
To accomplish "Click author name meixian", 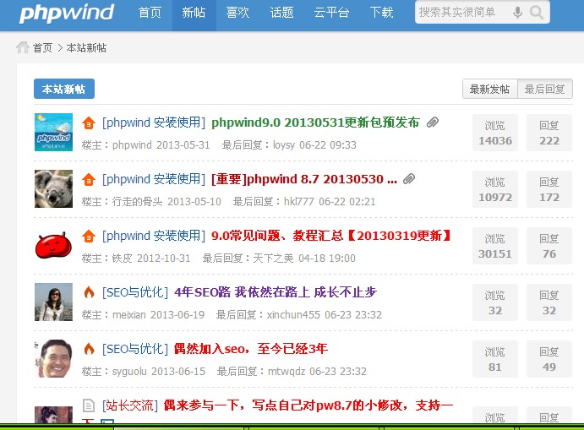I will point(128,314).
